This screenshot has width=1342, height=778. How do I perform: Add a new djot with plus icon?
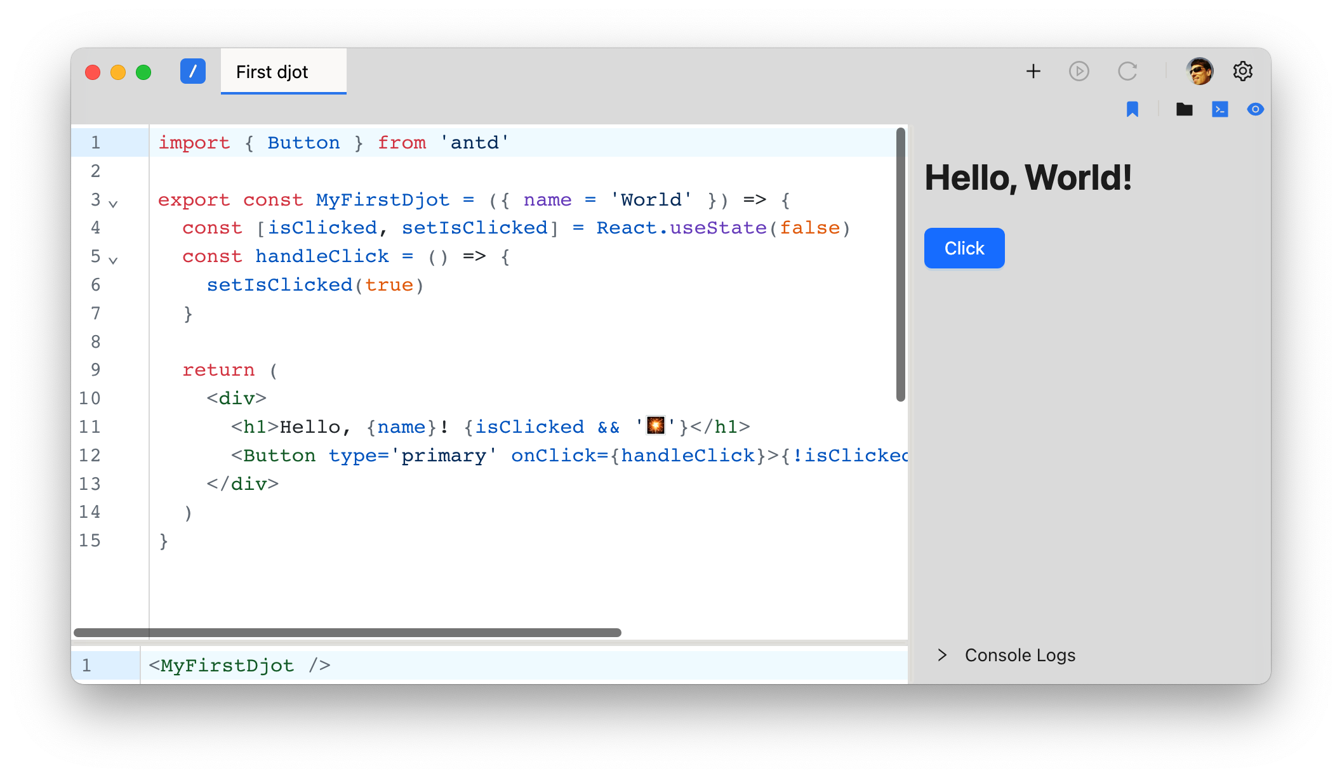click(1033, 71)
